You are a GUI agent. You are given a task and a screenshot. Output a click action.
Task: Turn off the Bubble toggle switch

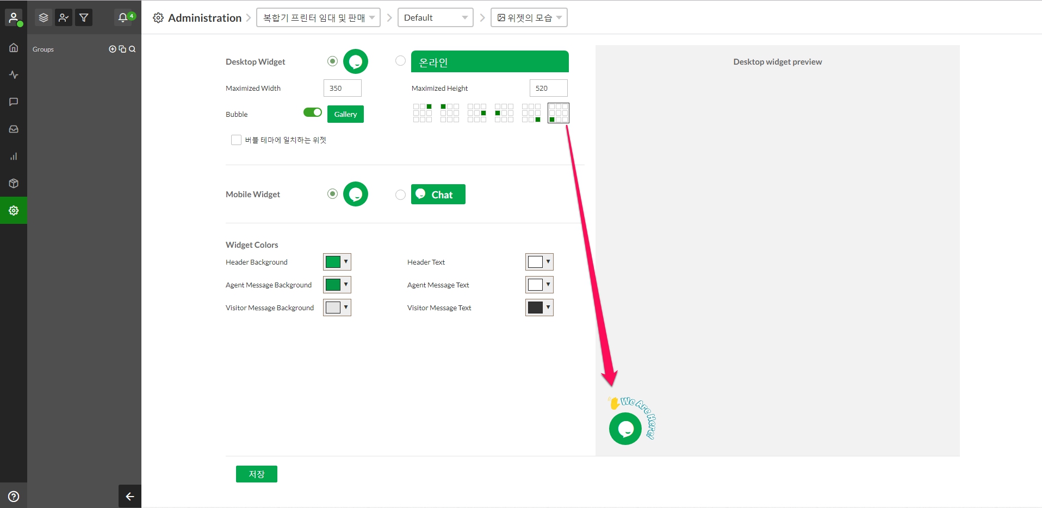pos(313,112)
